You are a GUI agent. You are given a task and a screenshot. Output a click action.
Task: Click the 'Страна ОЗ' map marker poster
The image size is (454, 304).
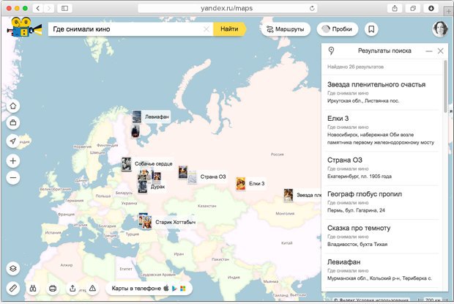[193, 177]
